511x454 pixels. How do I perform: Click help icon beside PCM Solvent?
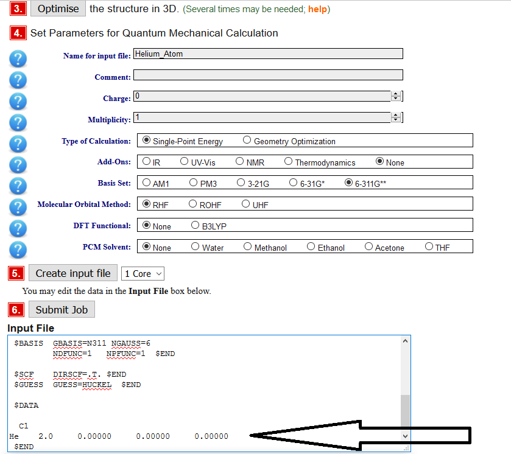coord(19,250)
